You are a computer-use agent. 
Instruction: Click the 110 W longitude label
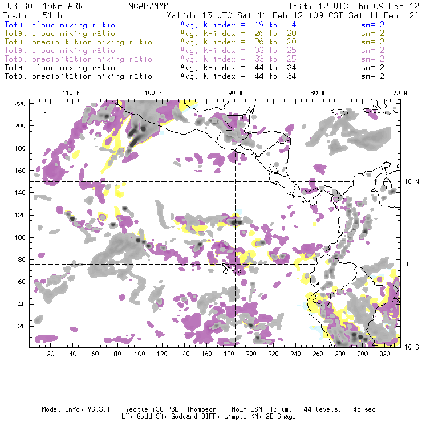point(70,93)
